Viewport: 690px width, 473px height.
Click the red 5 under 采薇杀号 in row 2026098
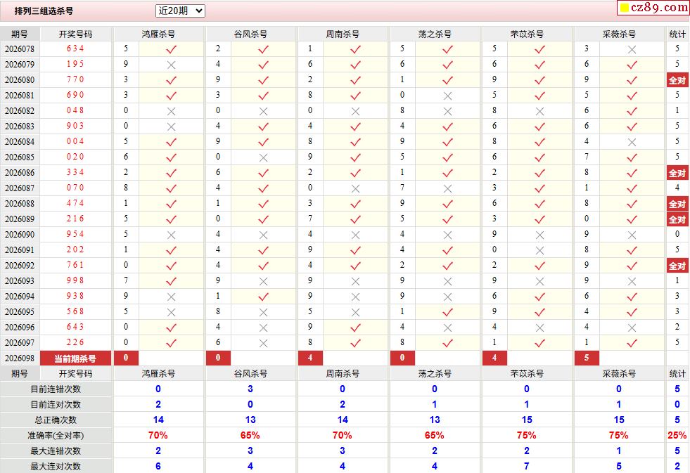tap(587, 358)
